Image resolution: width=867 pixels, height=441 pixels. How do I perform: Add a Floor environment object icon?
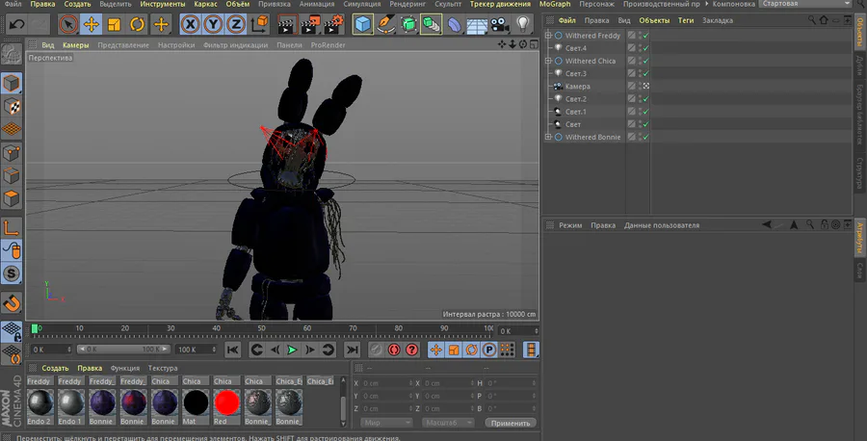tap(476, 24)
